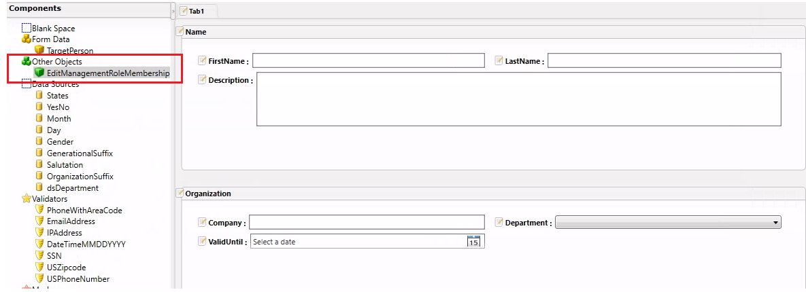Click inside the FirstName text field
Image resolution: width=806 pixels, height=292 pixels.
pyautogui.click(x=369, y=60)
